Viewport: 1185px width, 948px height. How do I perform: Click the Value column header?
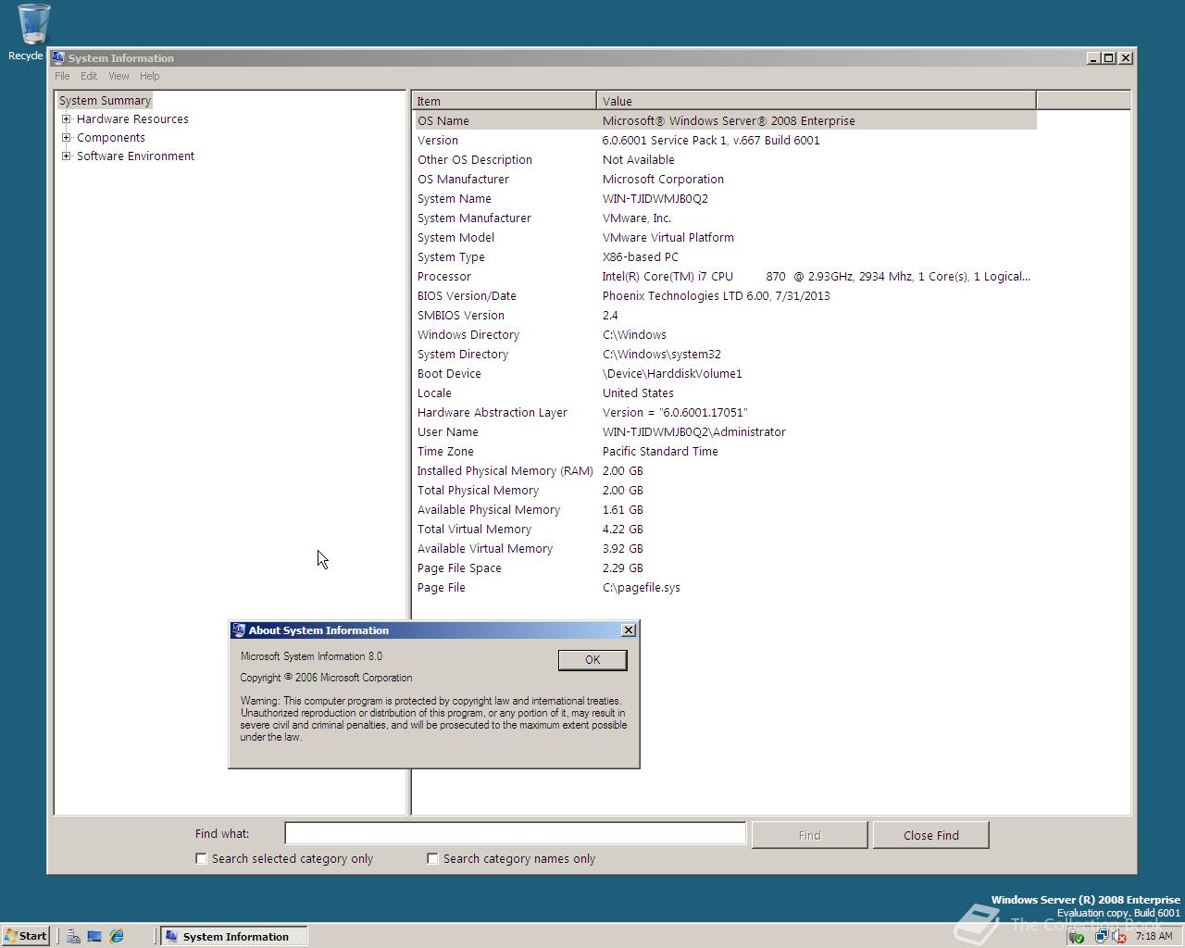coord(817,101)
